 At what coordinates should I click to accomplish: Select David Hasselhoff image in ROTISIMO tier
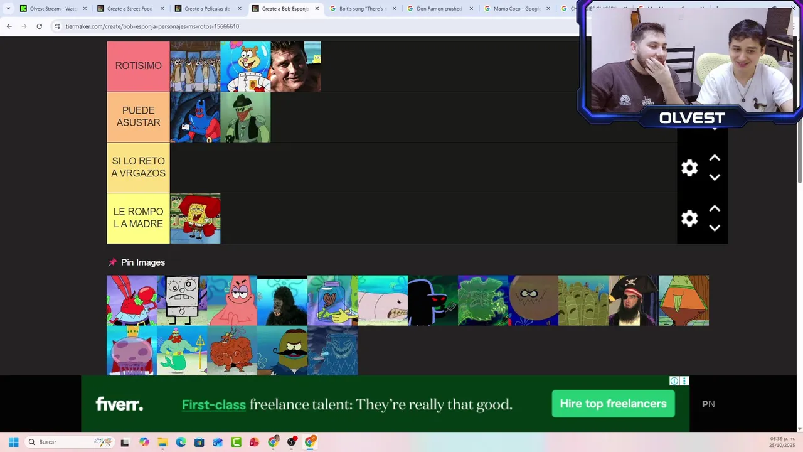coord(295,67)
